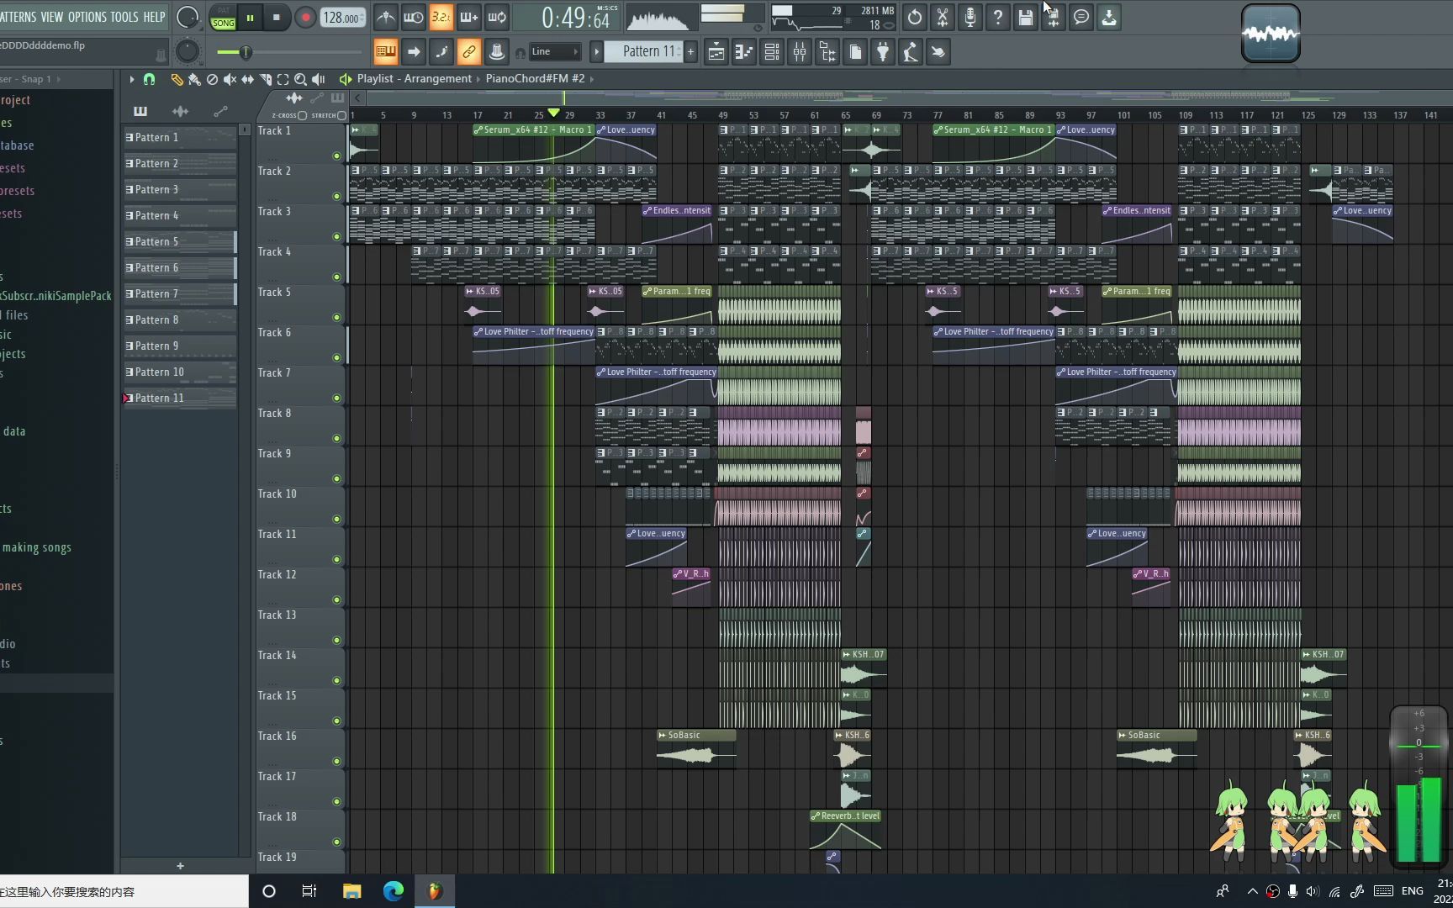This screenshot has width=1453, height=908.
Task: Open the VIEW menu
Action: coord(51,17)
